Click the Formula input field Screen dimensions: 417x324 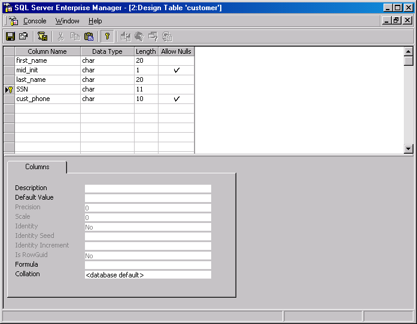click(148, 265)
